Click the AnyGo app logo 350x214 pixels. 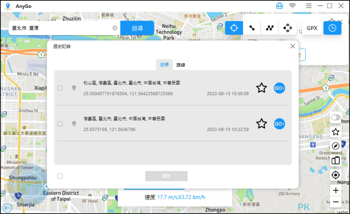pyautogui.click(x=8, y=6)
